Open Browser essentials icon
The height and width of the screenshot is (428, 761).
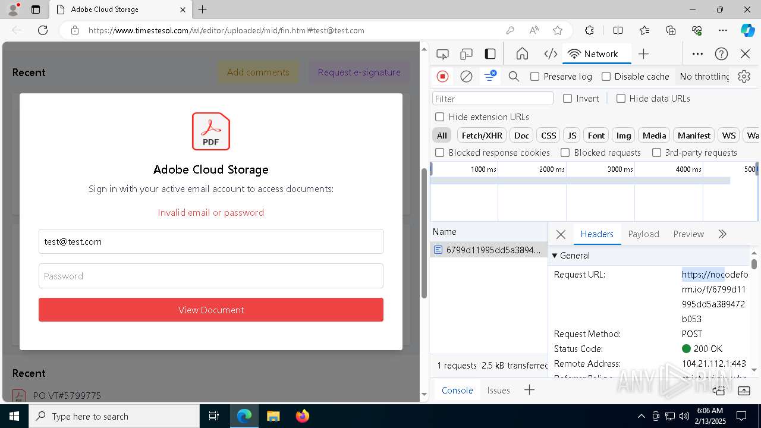(697, 30)
